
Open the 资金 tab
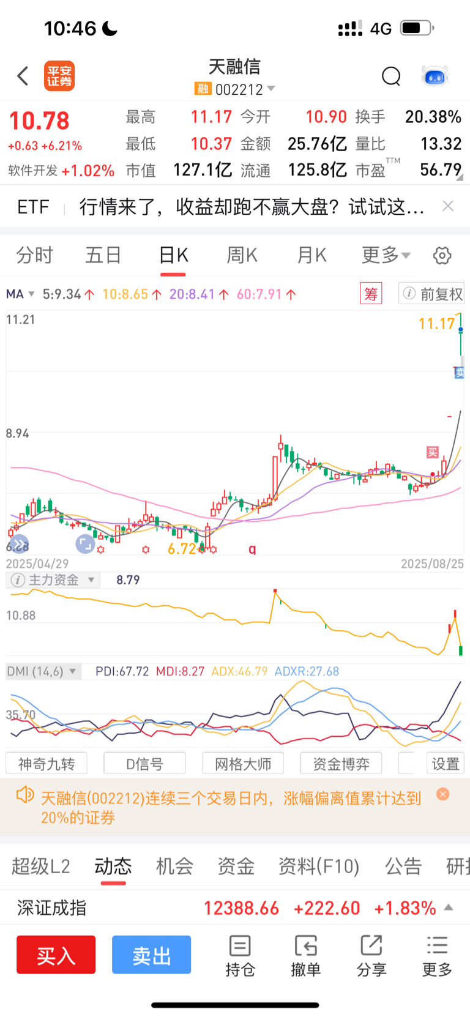point(236,866)
